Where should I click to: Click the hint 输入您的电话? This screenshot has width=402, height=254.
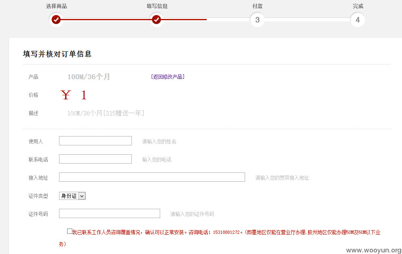tap(157, 160)
